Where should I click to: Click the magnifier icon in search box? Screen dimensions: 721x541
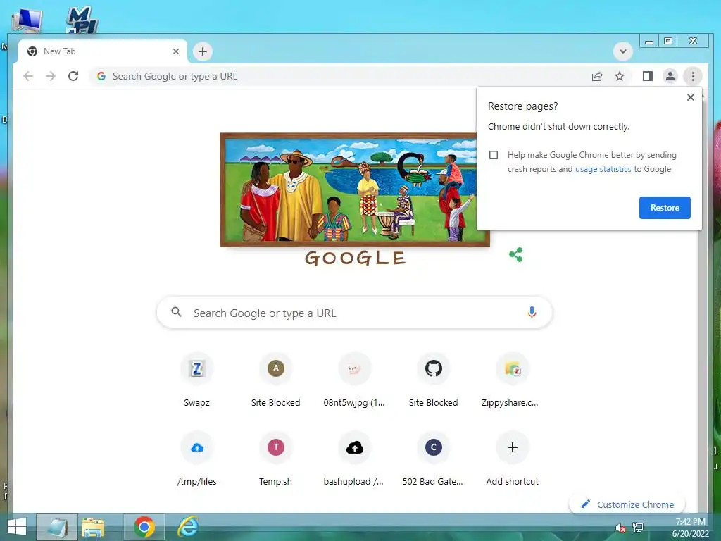[x=176, y=312]
